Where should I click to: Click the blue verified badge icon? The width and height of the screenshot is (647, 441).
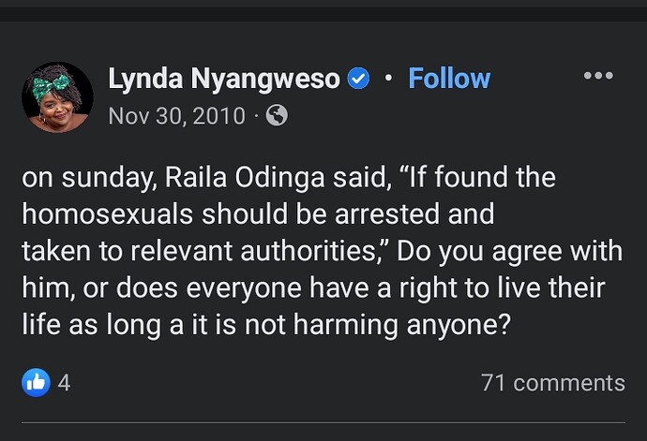(x=358, y=79)
